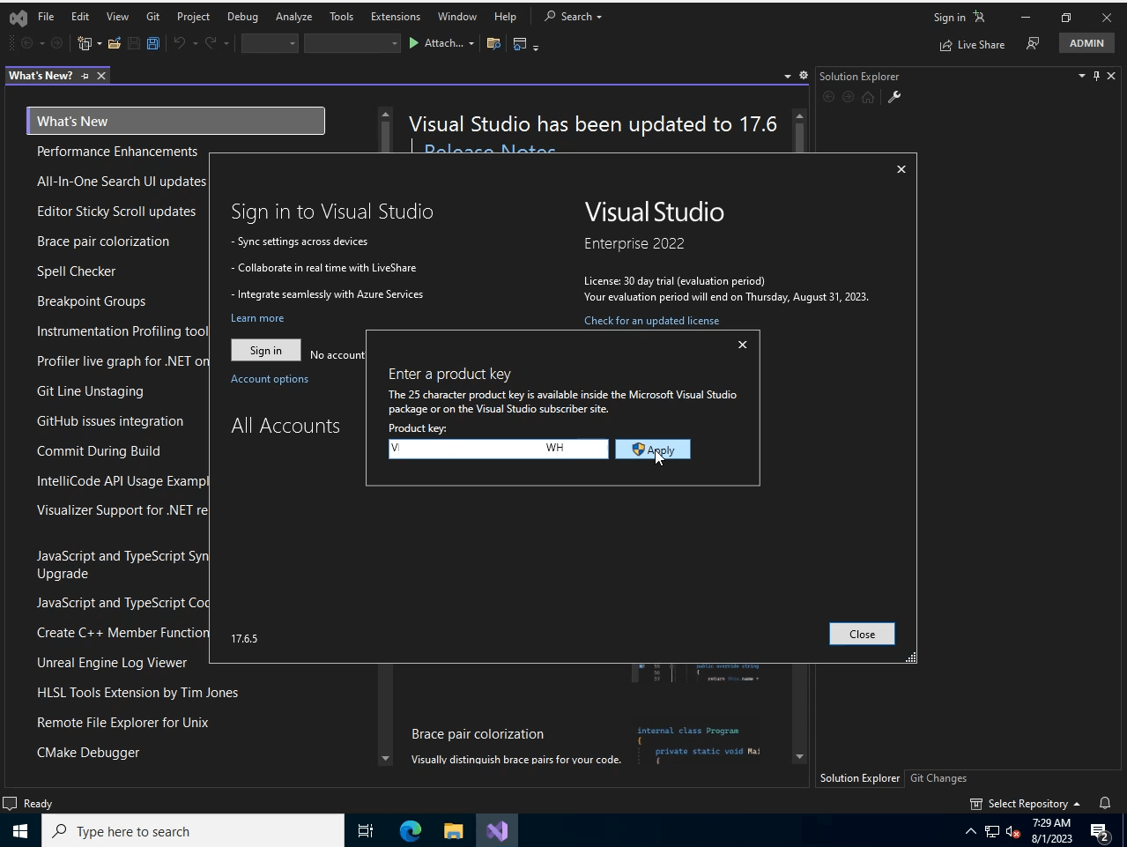Click Check for an updated license link

point(651,321)
